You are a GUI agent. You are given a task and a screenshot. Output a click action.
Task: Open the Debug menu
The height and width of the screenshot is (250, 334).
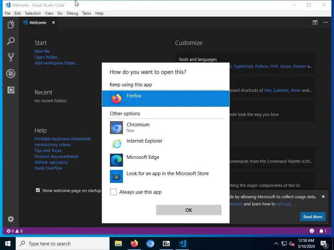pos(72,13)
